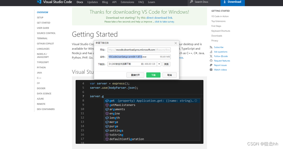Select AZURE in the left sidebar
Screen dimensions: 283x149
point(40,99)
